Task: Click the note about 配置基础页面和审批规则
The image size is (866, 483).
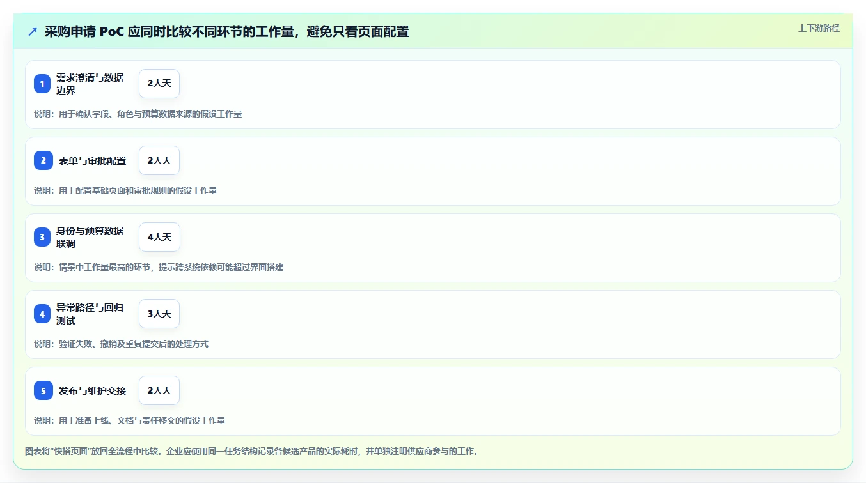Action: point(125,190)
